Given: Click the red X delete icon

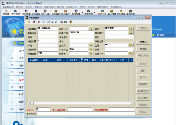Looking at the screenshot, I should coord(39,22).
